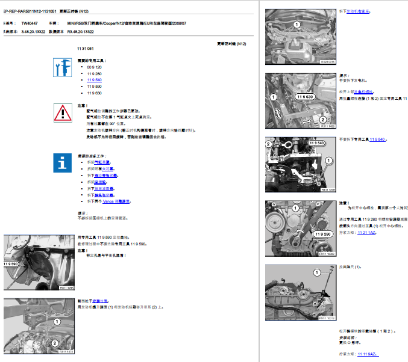The height and width of the screenshot is (362, 408).
Task: Open the 11 9 540 link in tools list
Action: point(95,80)
